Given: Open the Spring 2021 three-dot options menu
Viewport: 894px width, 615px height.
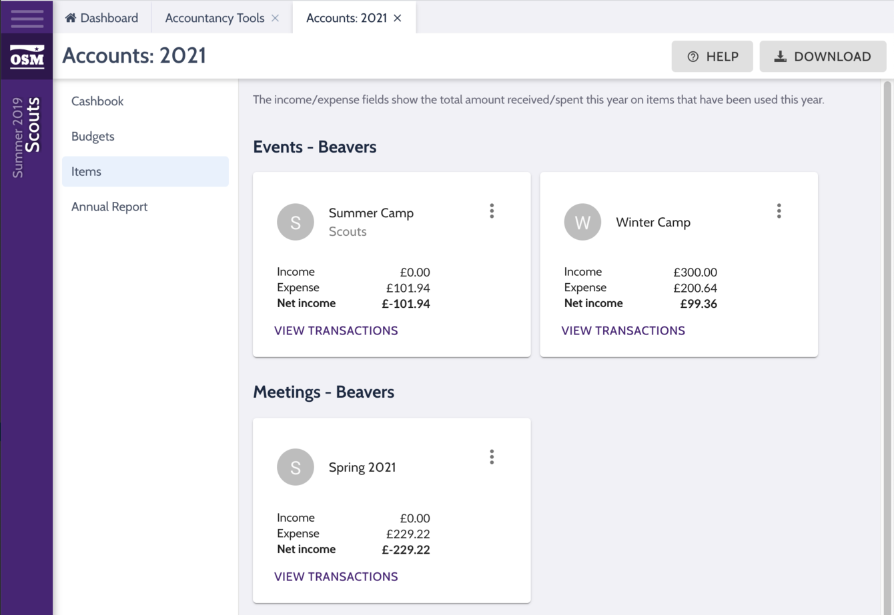Looking at the screenshot, I should [x=492, y=456].
